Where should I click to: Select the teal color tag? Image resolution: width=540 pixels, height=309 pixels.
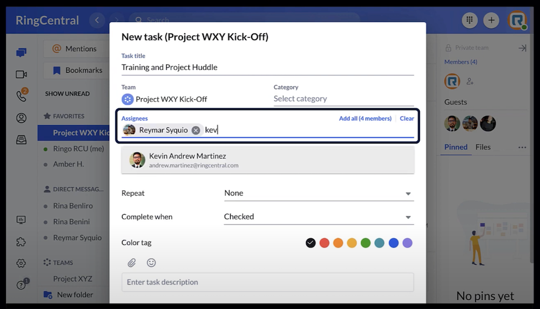click(379, 243)
